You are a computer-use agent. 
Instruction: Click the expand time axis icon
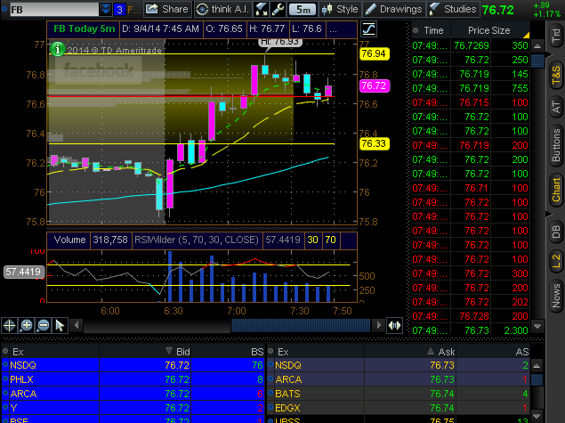pyautogui.click(x=394, y=326)
